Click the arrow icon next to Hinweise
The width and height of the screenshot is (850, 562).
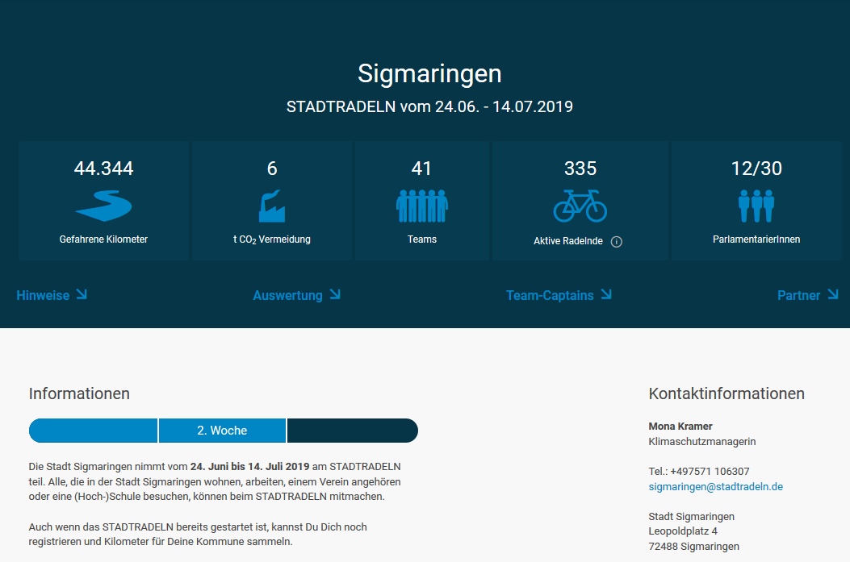(82, 294)
